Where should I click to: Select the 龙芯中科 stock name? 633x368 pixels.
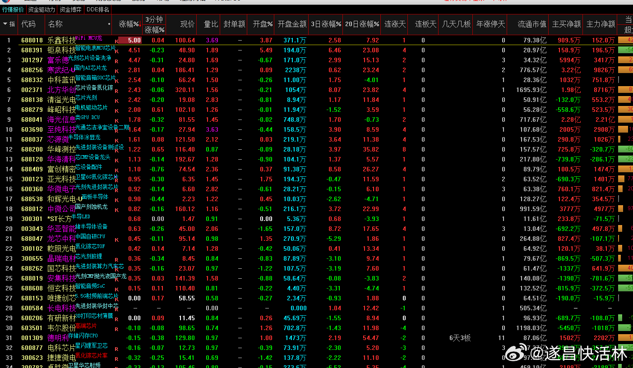tap(62, 239)
